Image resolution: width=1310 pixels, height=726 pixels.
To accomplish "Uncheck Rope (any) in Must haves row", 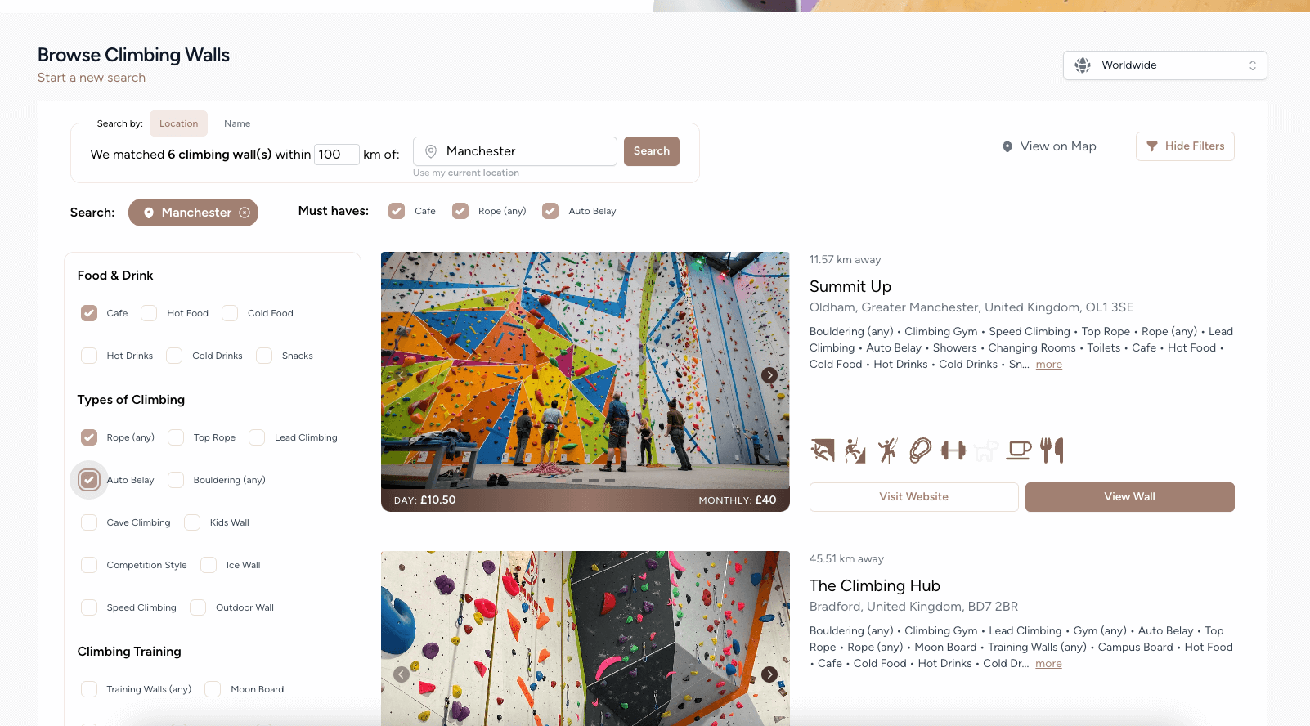I will click(460, 211).
